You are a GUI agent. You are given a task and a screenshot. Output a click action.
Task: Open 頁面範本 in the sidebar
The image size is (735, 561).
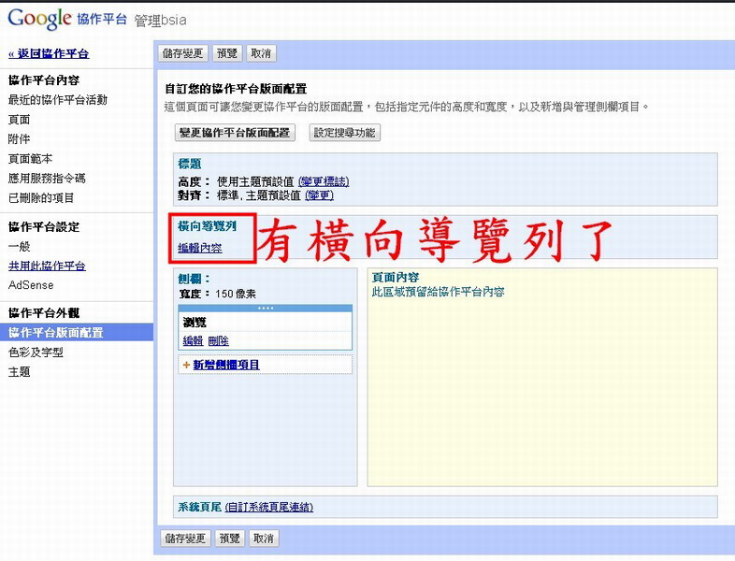click(x=30, y=158)
